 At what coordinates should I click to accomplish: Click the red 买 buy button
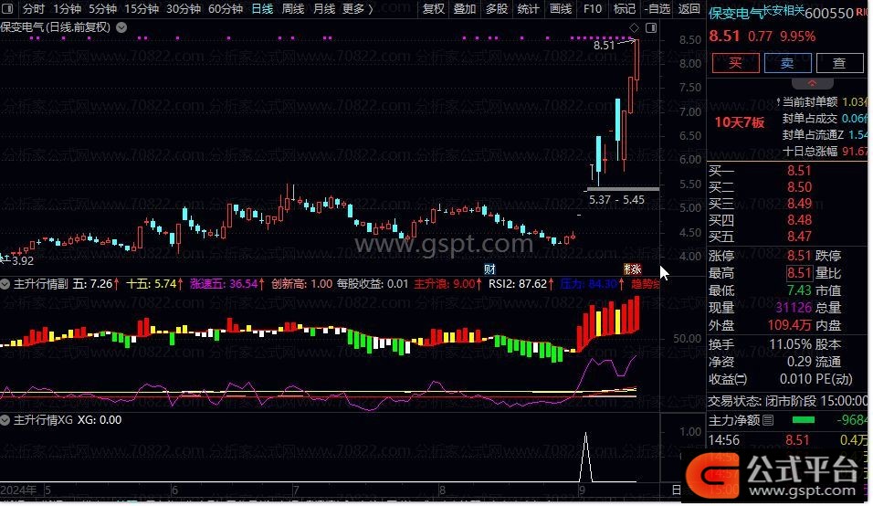pyautogui.click(x=735, y=63)
